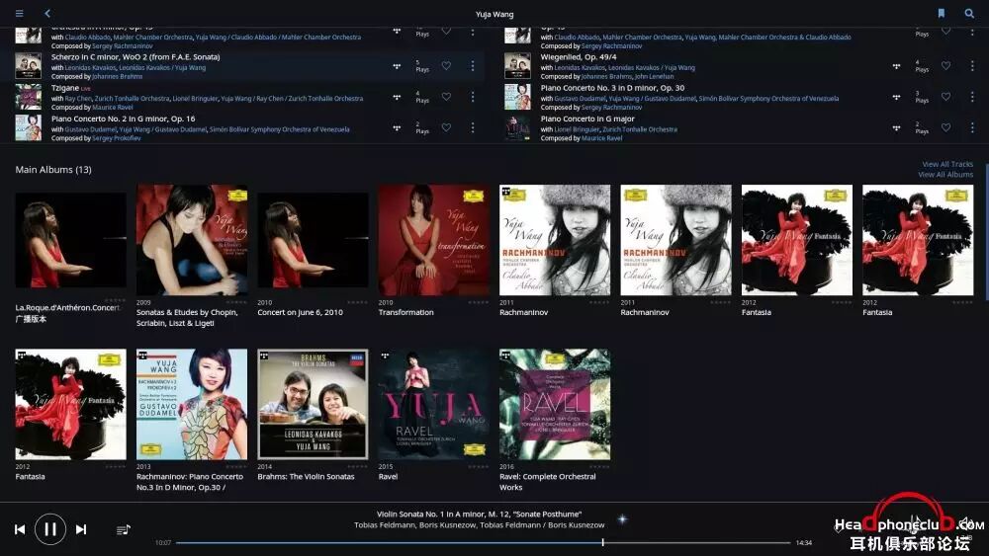Click TIDAL icon on Piano Concerto No. 3 row
Image resolution: width=989 pixels, height=556 pixels.
(896, 97)
